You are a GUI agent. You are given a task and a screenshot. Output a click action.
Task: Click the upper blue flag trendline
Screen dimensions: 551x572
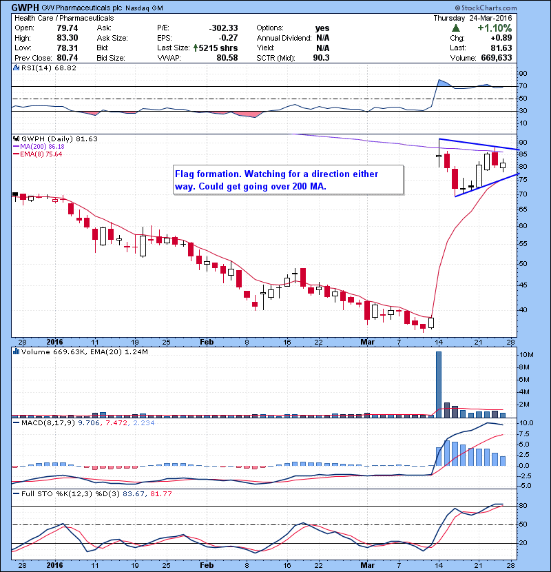479,145
